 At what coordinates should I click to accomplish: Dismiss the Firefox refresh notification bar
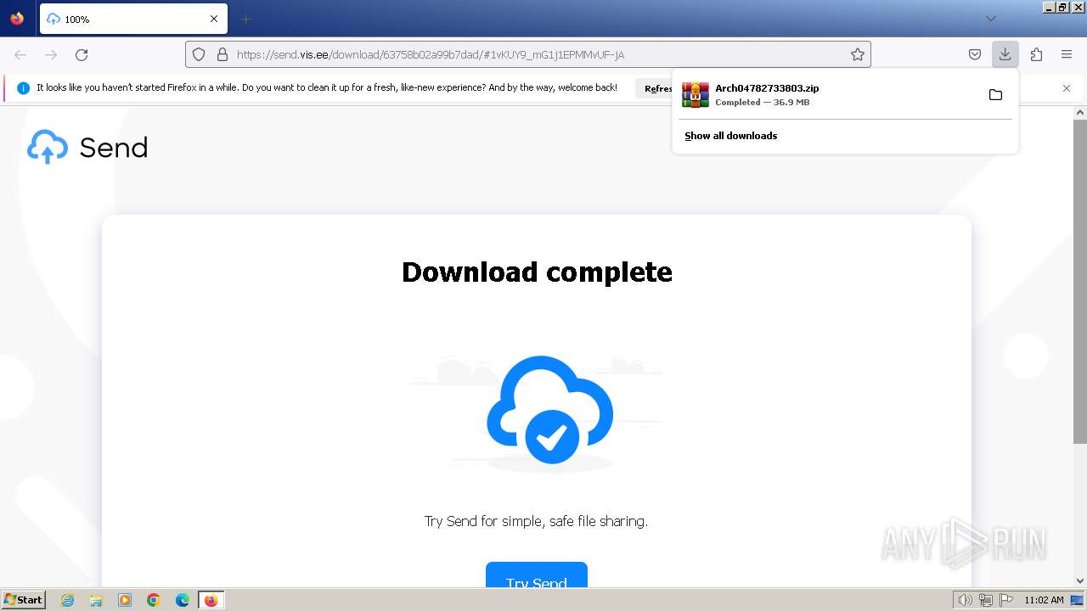(x=1067, y=88)
